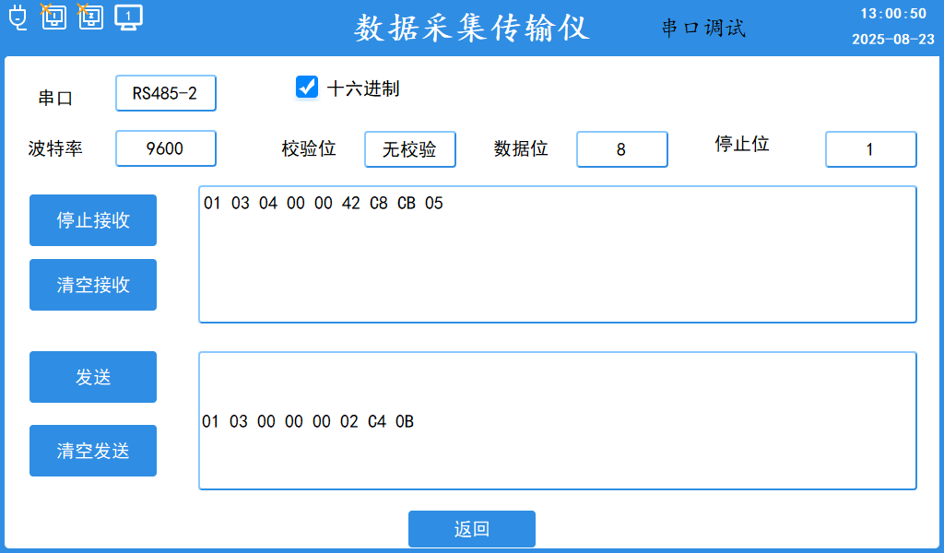Image resolution: width=944 pixels, height=553 pixels.
Task: Click the disconnected network port 2 icon
Action: pos(90,17)
